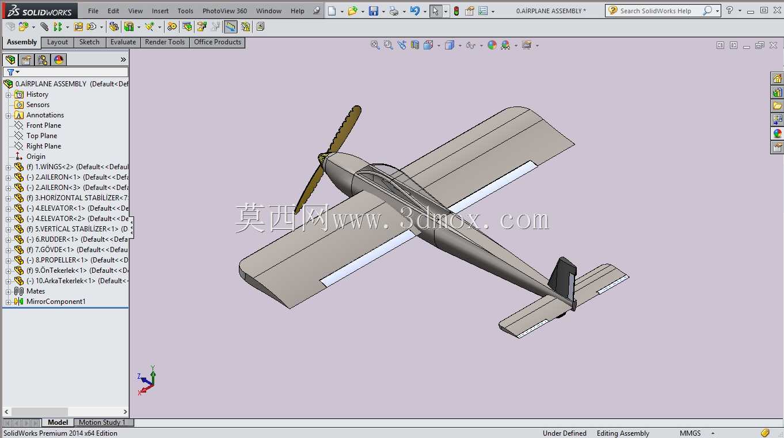784x438 pixels.
Task: Switch to the Evaluate tab
Action: point(123,42)
